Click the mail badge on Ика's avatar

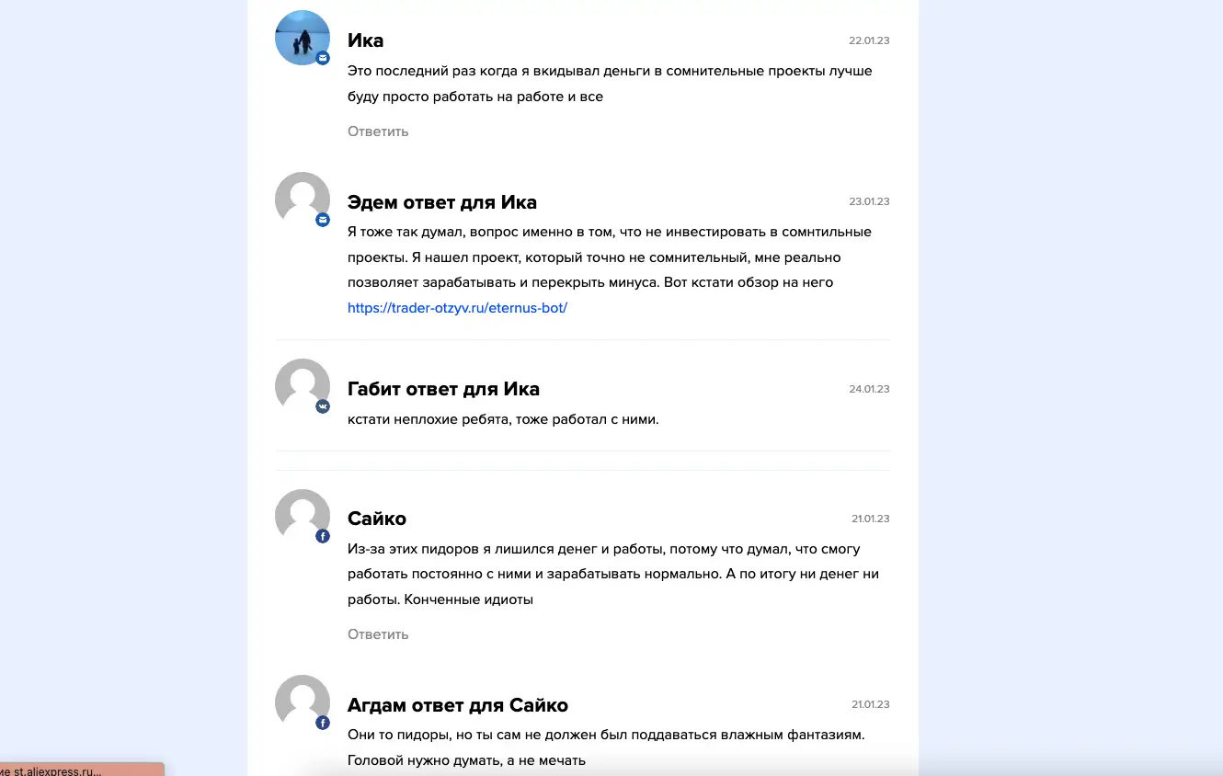(323, 58)
